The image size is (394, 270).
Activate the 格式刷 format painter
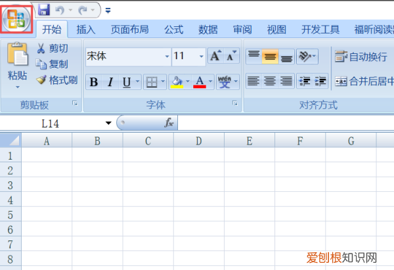click(56, 80)
